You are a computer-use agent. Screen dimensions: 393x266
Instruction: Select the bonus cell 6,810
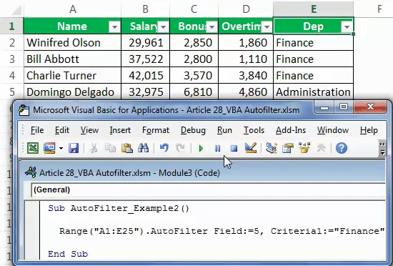pyautogui.click(x=194, y=92)
